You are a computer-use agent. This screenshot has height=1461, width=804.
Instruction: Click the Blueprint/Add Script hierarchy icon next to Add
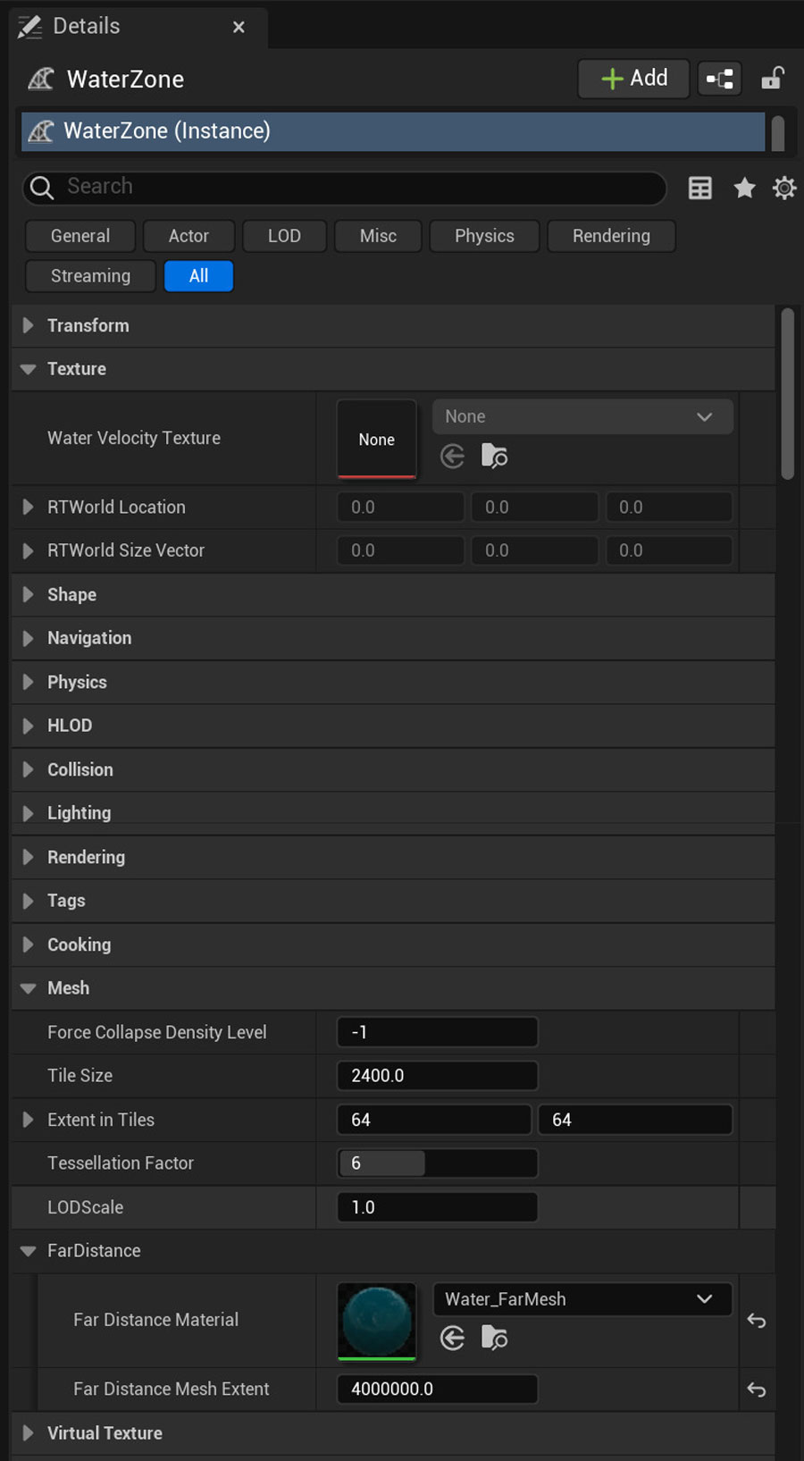[x=719, y=79]
